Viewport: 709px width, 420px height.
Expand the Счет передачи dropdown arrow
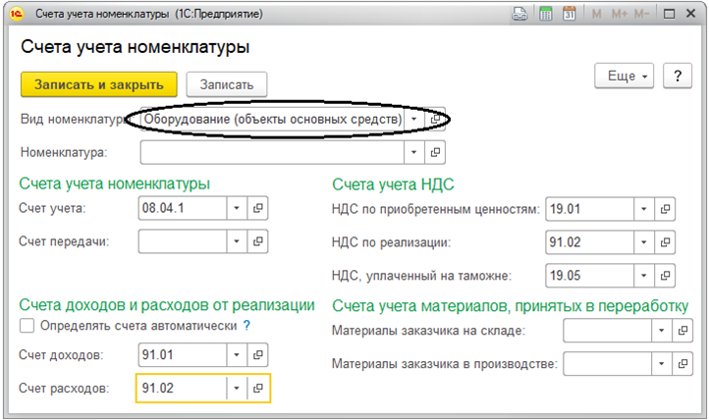237,241
